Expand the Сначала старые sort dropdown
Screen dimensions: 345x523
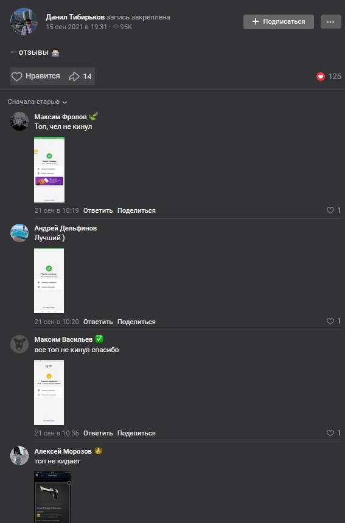coord(37,102)
